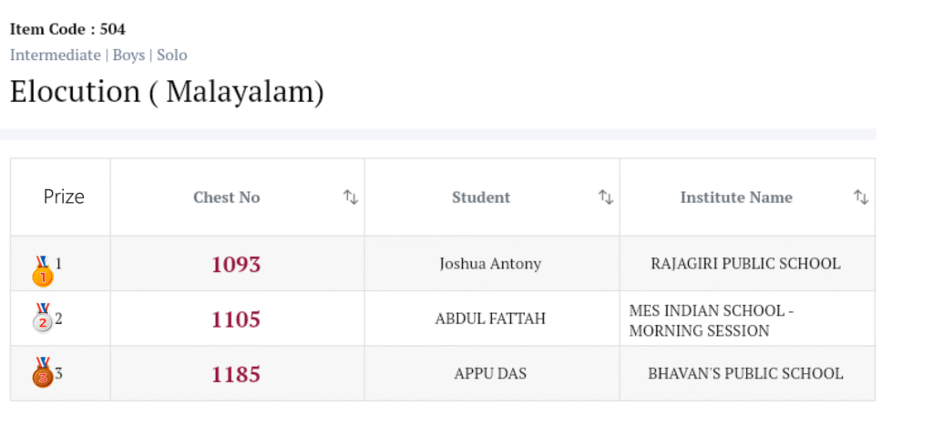This screenshot has height=445, width=933.
Task: Select chest number 1093
Action: click(x=236, y=265)
